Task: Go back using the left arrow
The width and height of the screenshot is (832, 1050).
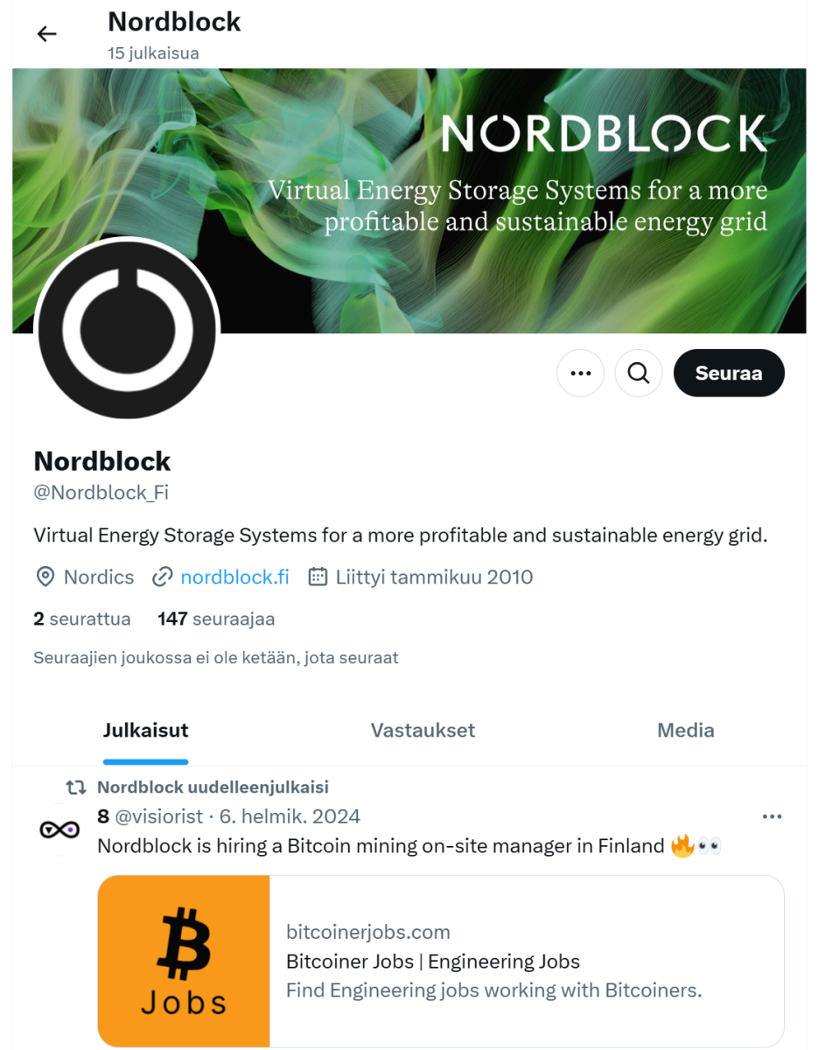Action: (x=46, y=34)
